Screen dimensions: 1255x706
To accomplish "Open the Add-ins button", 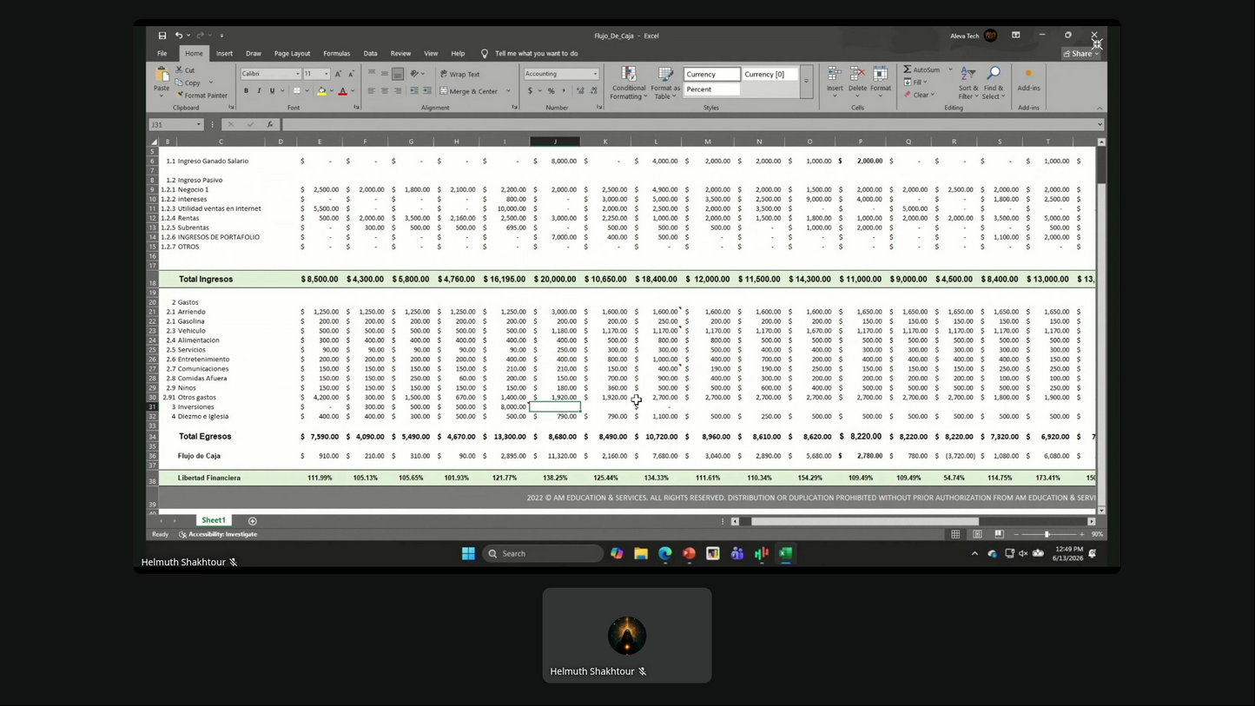I will coord(1029,79).
